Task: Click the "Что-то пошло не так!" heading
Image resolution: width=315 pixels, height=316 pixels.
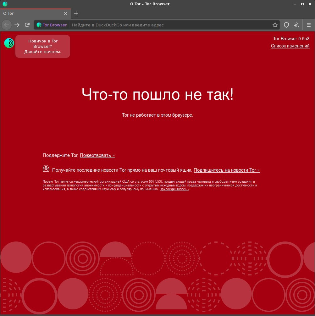Action: (157, 94)
